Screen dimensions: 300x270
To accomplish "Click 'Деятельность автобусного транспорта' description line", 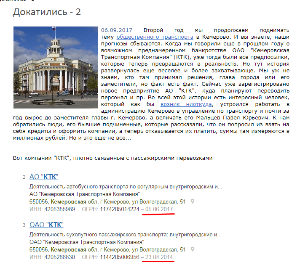I will click(x=126, y=187).
